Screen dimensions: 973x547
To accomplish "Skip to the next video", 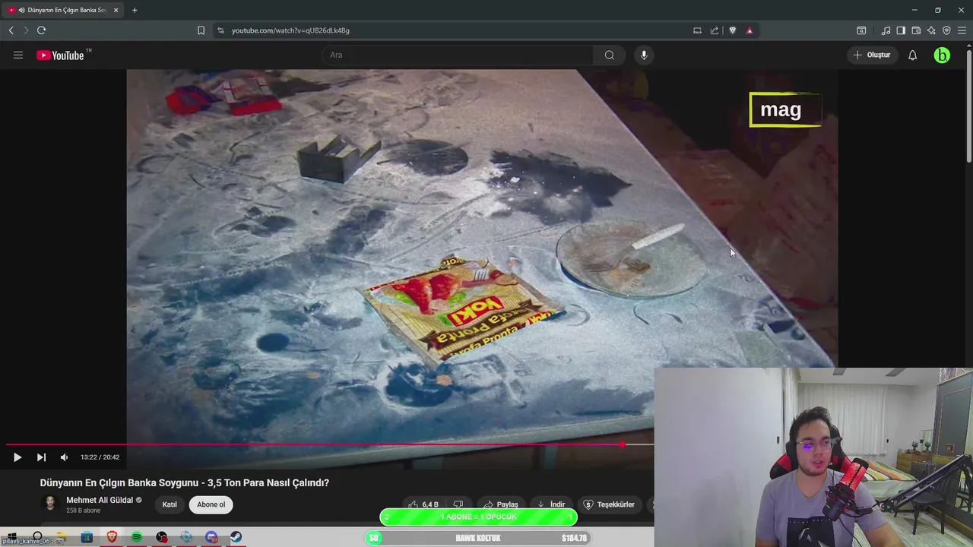I will click(x=41, y=457).
